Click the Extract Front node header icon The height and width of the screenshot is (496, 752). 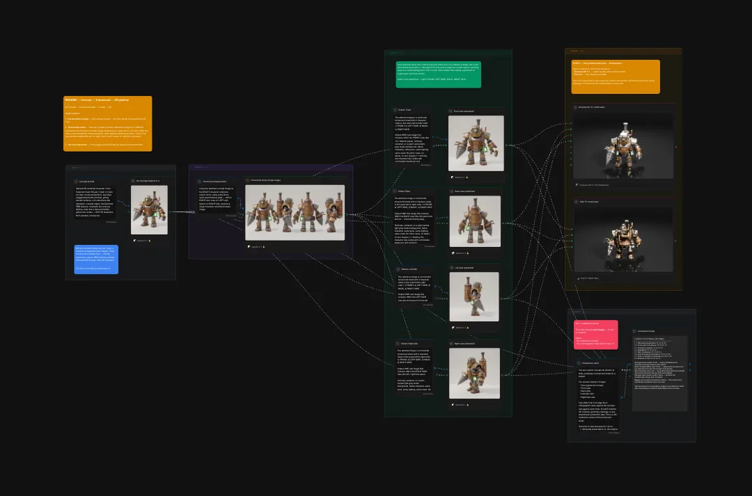click(x=395, y=110)
